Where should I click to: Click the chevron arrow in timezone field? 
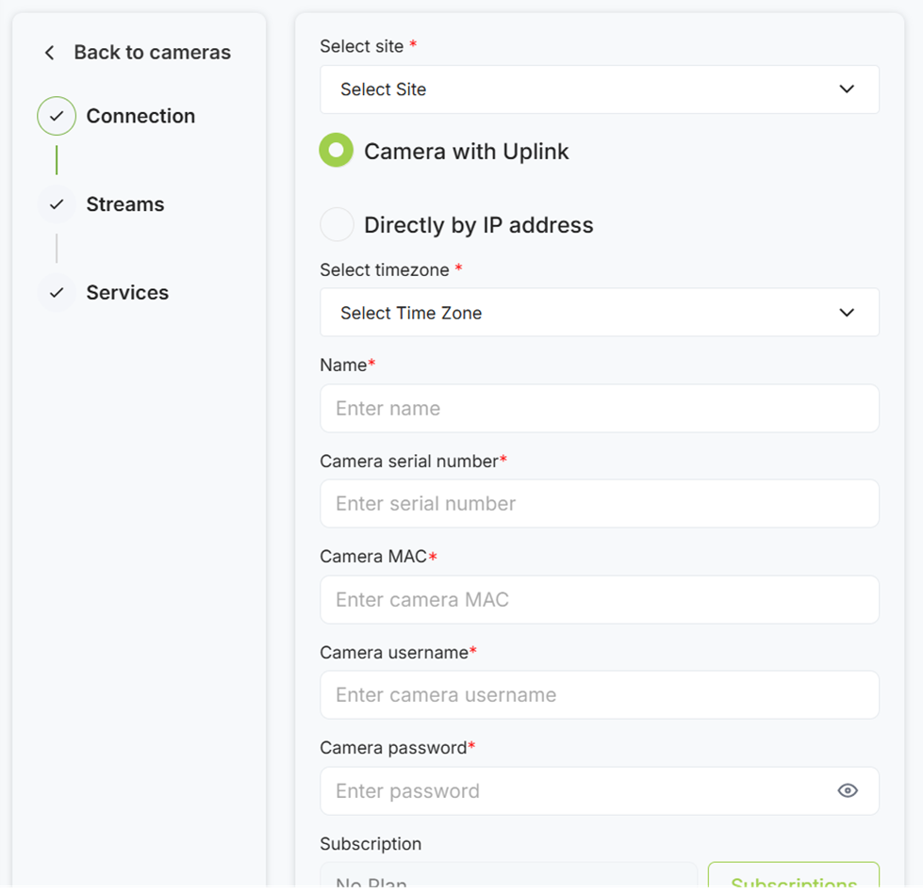[846, 313]
